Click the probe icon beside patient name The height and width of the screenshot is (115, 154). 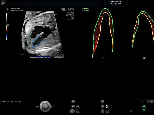[8, 9]
